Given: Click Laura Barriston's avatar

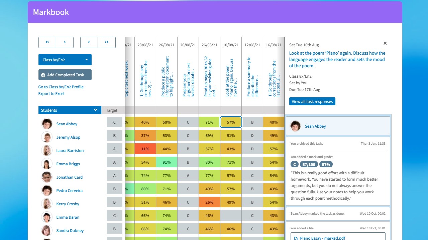Looking at the screenshot, I should pos(47,150).
